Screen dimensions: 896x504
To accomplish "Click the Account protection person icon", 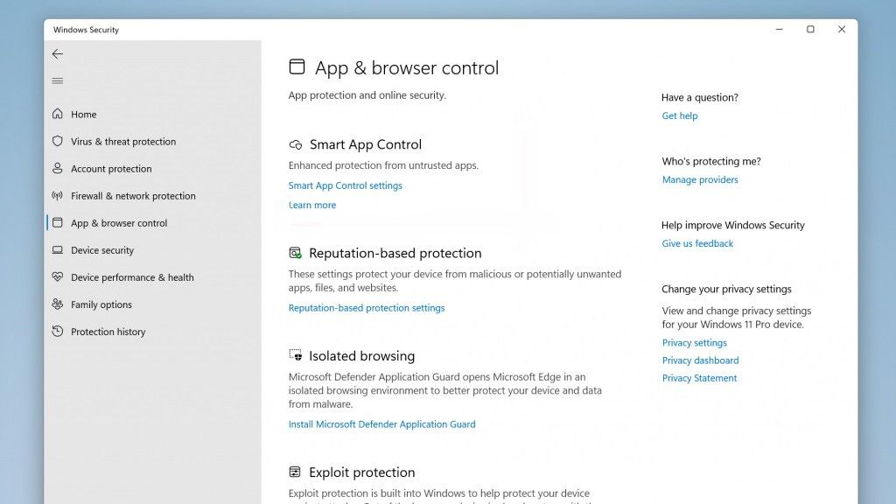I will pyautogui.click(x=58, y=169).
